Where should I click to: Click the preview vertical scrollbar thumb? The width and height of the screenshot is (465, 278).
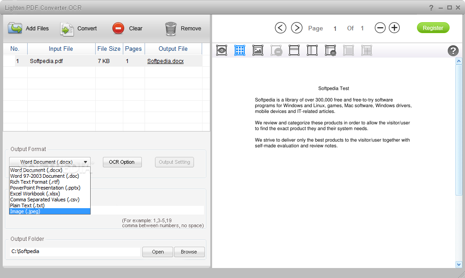(x=459, y=130)
